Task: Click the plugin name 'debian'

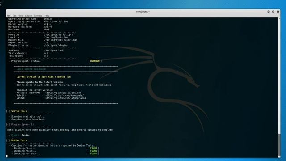Action: click(26, 135)
